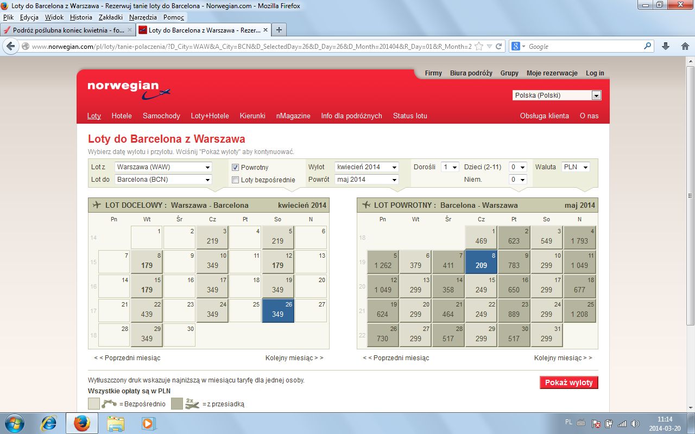Open the Zakładki menu
The height and width of the screenshot is (434, 695).
[111, 17]
